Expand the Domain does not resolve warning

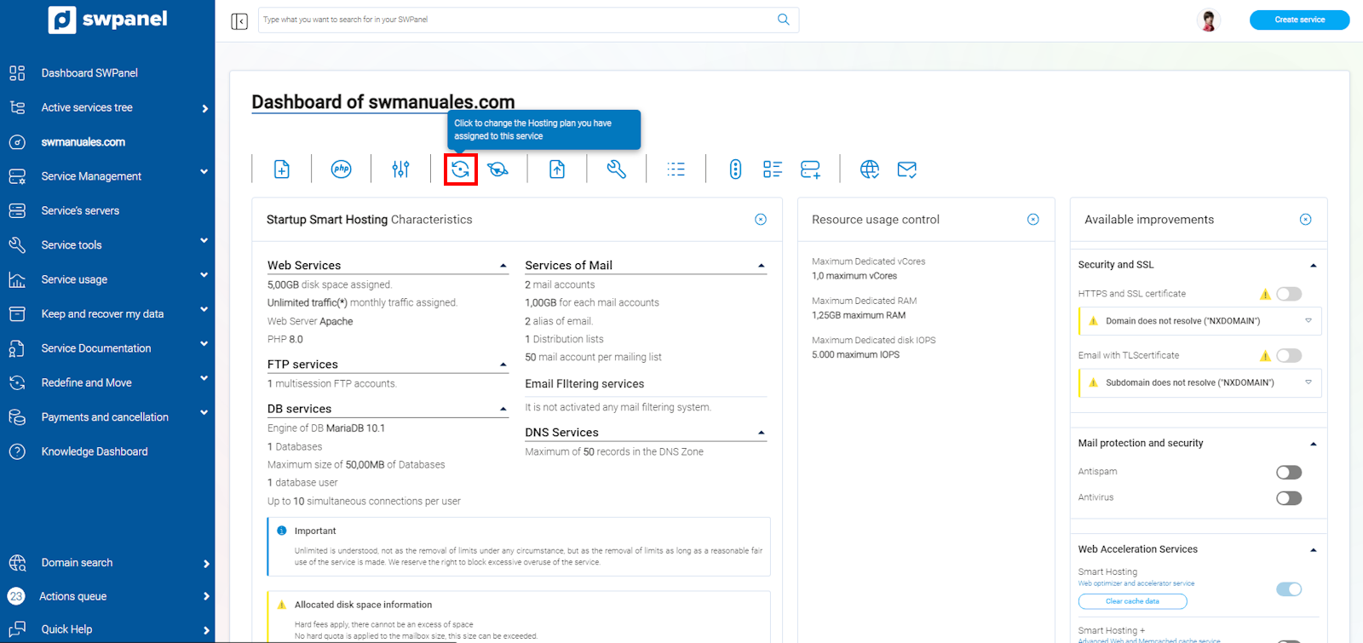click(x=1308, y=321)
